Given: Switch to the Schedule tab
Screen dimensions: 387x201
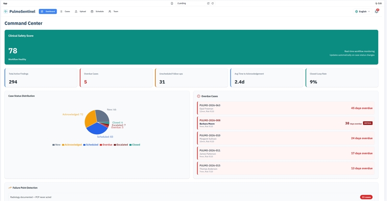Looking at the screenshot, I should [97, 12].
